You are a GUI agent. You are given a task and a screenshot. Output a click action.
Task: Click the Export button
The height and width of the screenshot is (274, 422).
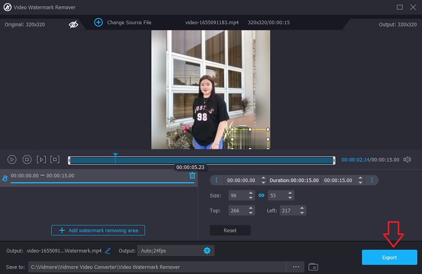389,257
